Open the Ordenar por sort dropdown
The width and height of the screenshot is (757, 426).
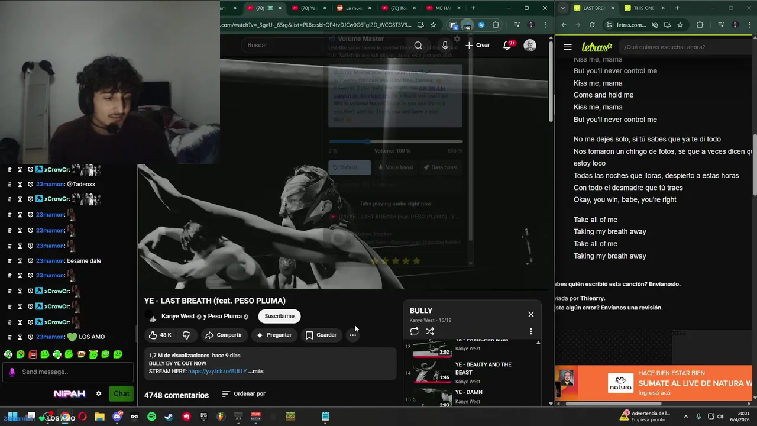244,393
